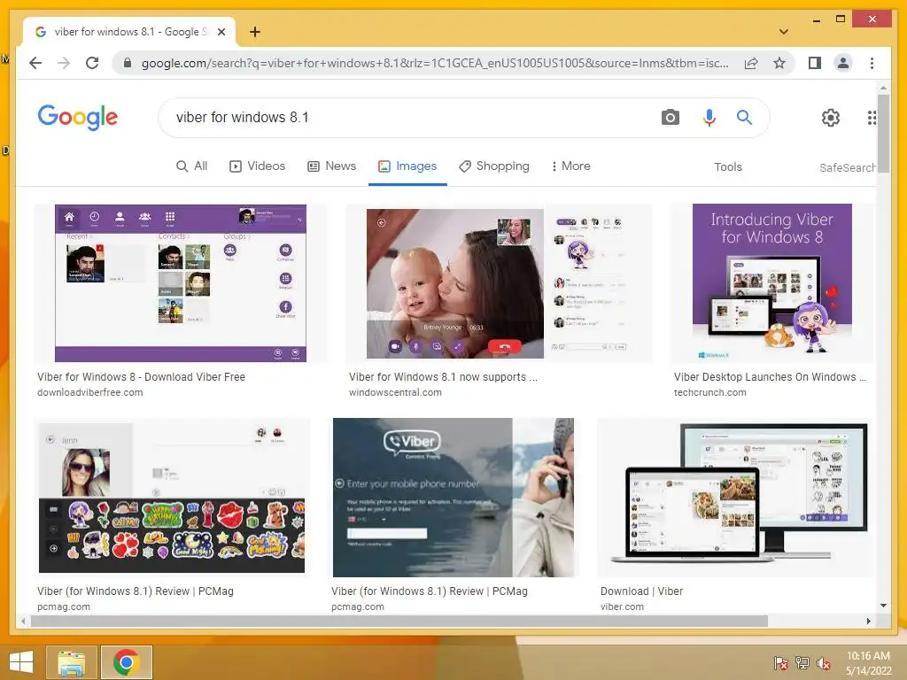Open File Explorer from taskbar
Image resolution: width=907 pixels, height=680 pixels.
tap(72, 662)
